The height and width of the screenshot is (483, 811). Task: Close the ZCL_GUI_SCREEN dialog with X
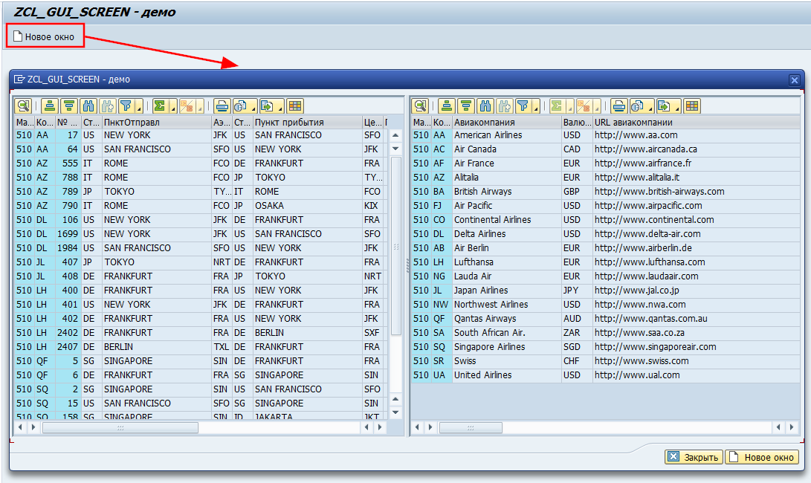tap(795, 80)
